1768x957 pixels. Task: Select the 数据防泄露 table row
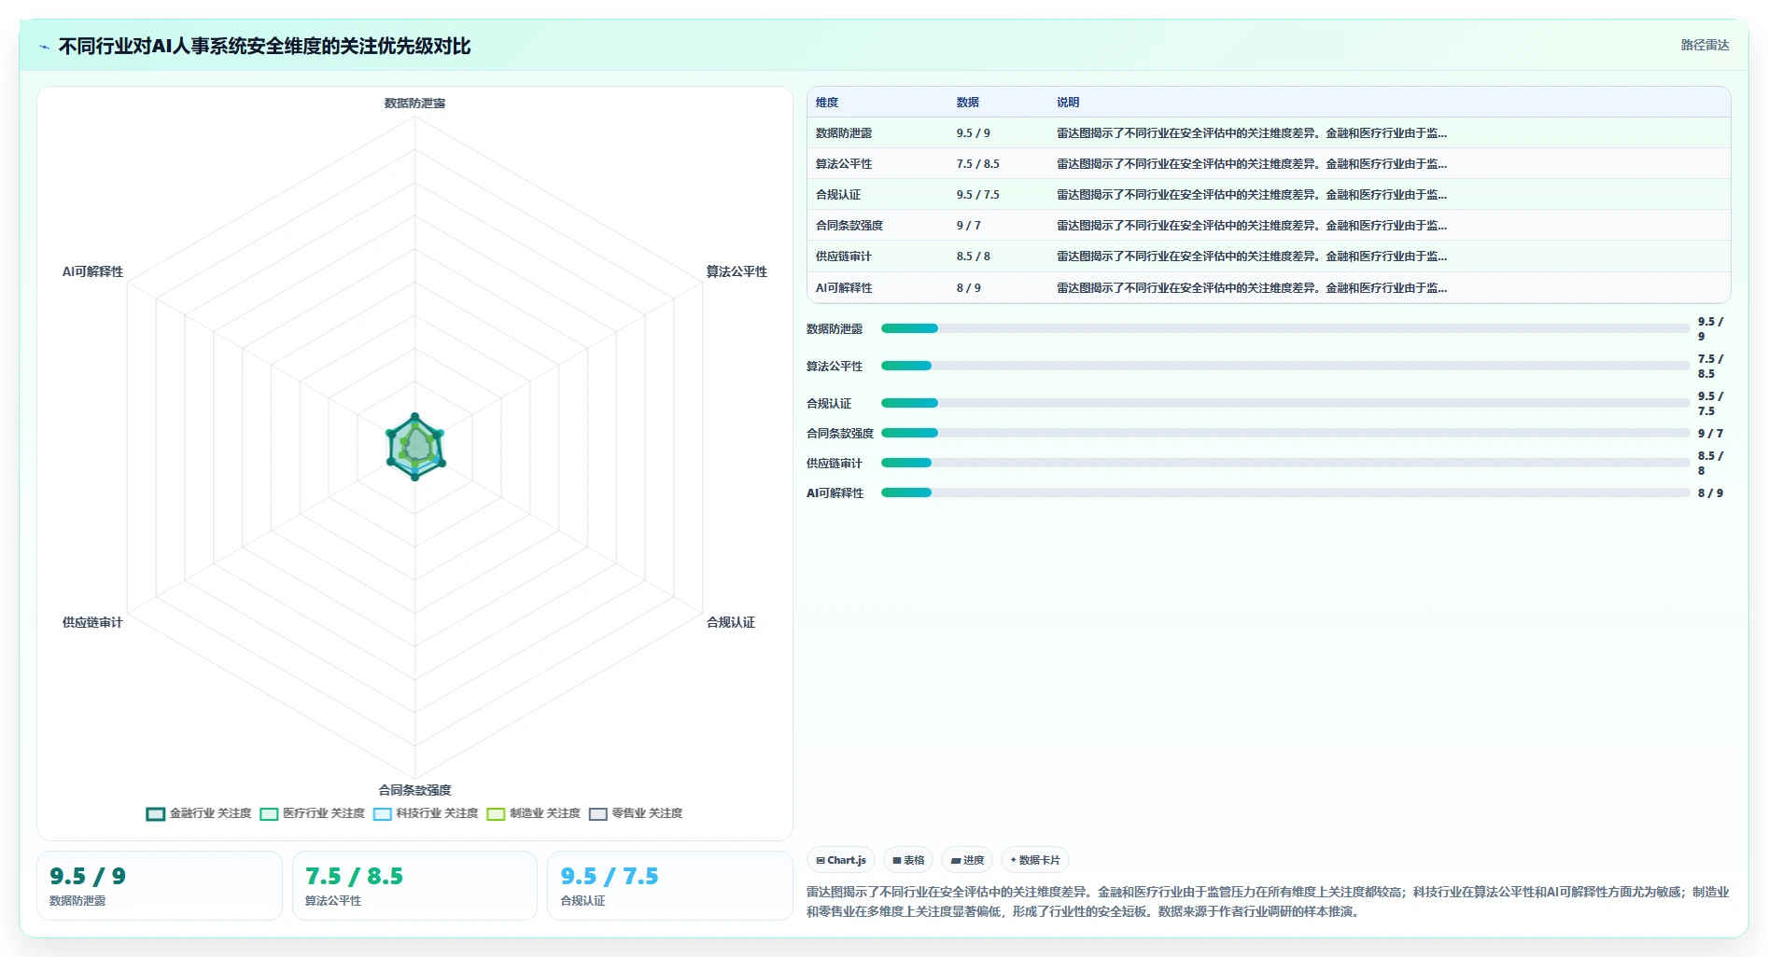point(1269,133)
